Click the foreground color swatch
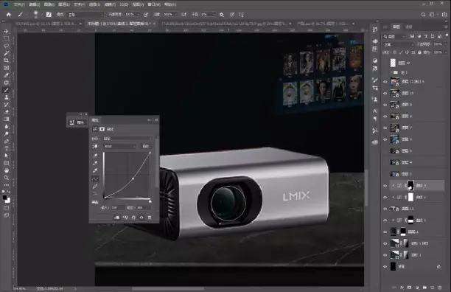Image resolution: width=451 pixels, height=292 pixels. (4, 198)
